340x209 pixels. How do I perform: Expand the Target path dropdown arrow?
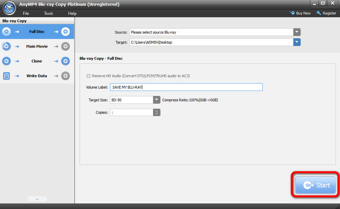click(x=297, y=42)
